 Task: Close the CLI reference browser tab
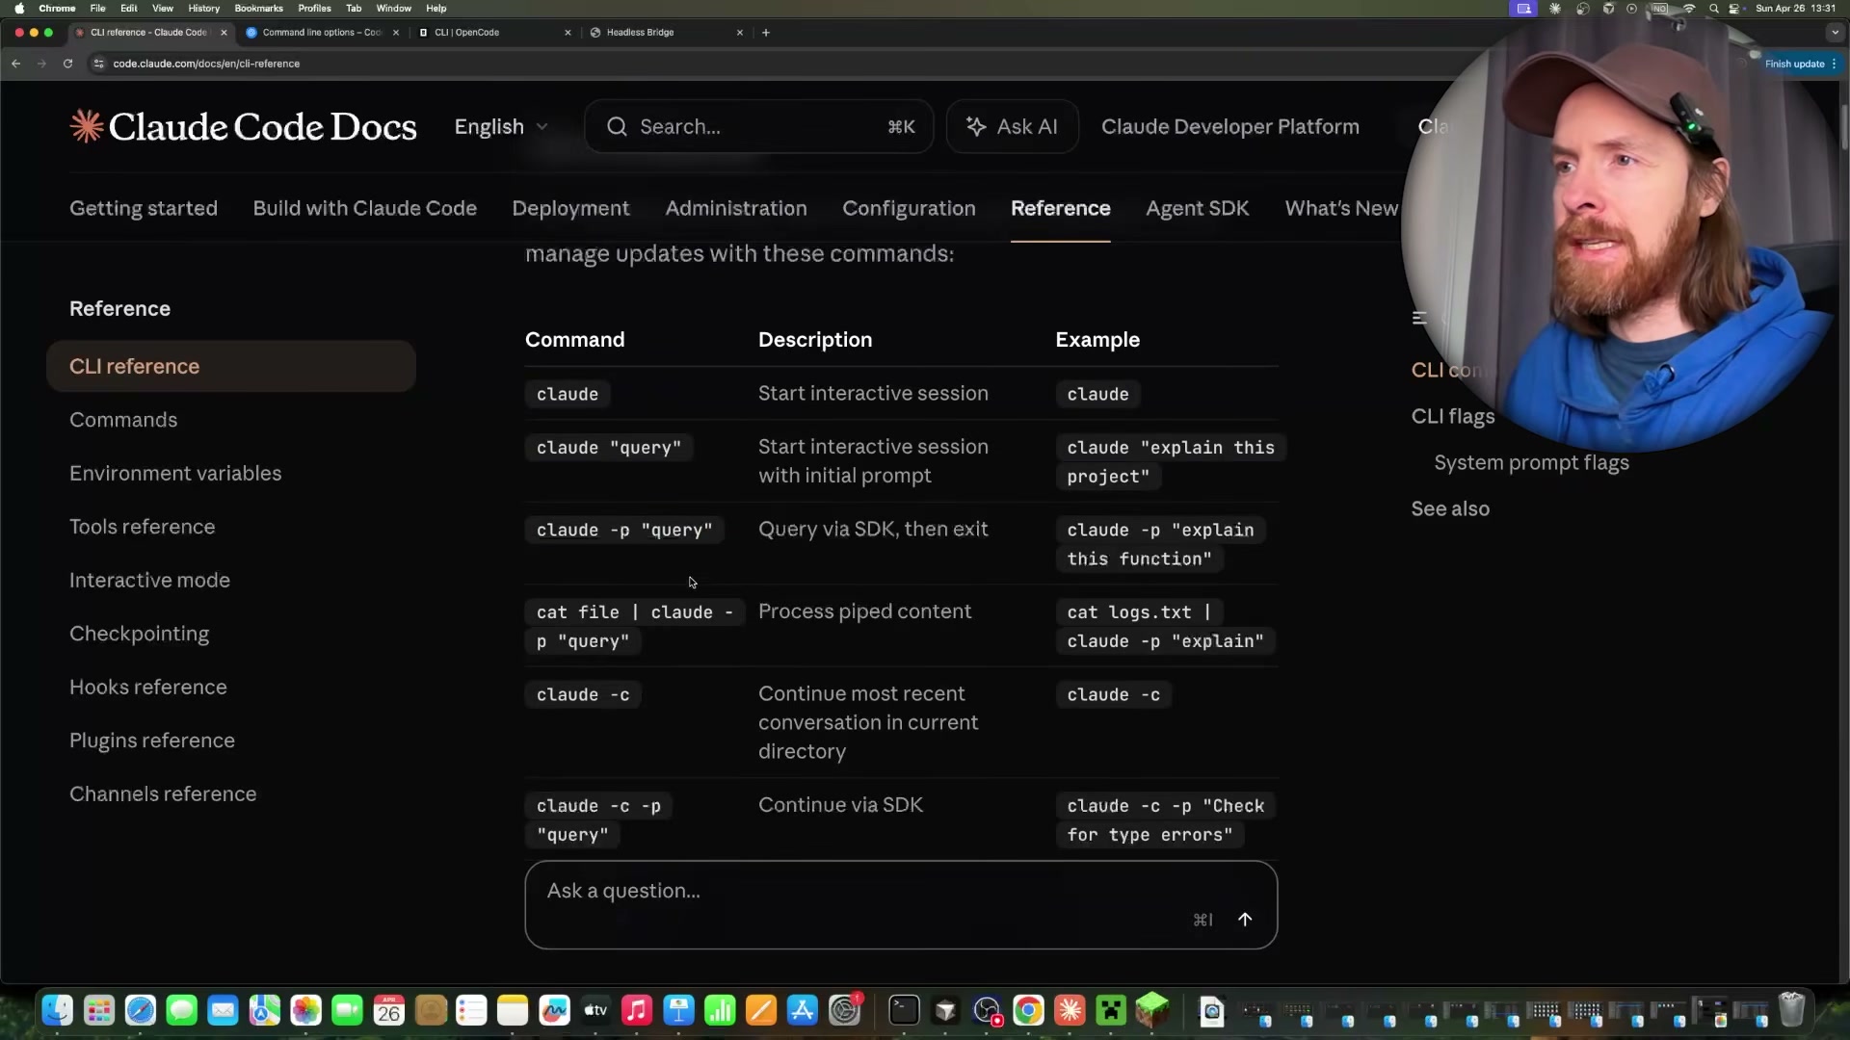225,33
